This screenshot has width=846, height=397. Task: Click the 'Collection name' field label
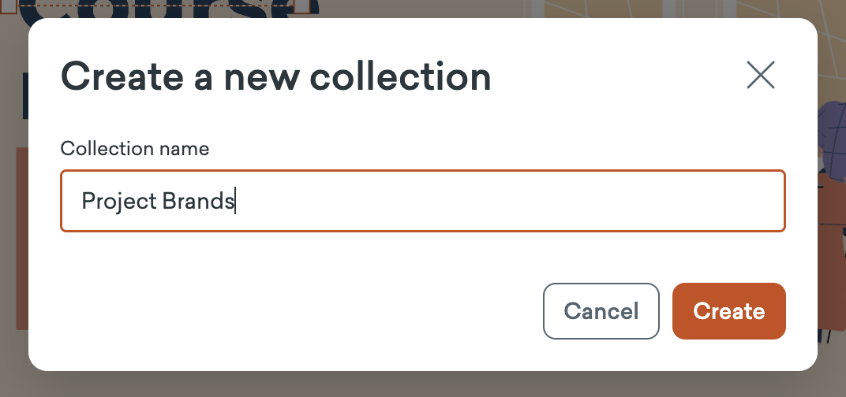click(134, 148)
